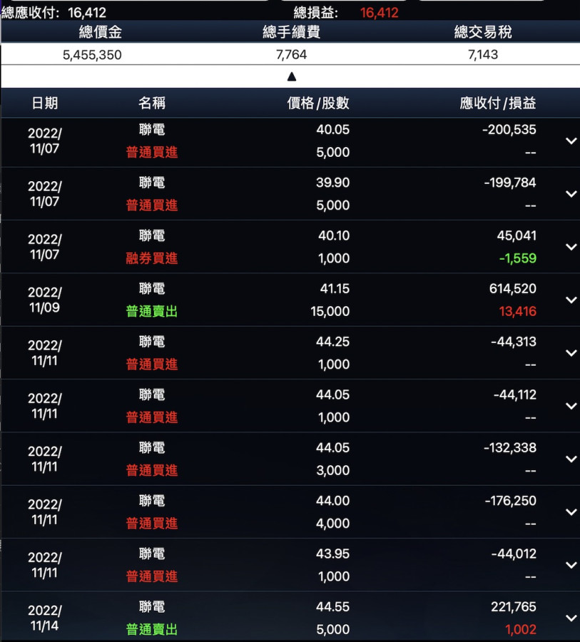
Task: Expand the 44.05 buy row with 3,000 shares
Action: pos(571,459)
